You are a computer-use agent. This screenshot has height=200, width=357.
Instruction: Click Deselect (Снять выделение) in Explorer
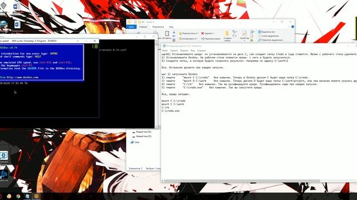pyautogui.click(x=268, y=36)
